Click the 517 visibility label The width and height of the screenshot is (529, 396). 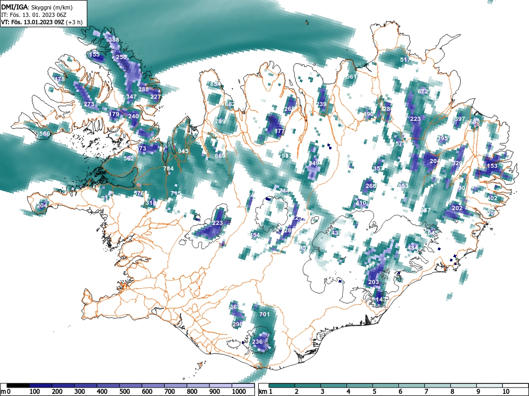point(405,60)
